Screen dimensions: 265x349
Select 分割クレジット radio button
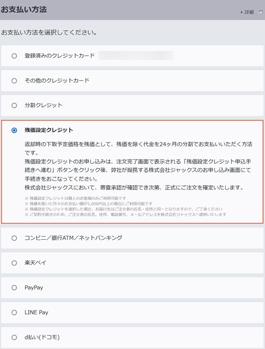point(15,106)
